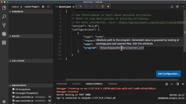Move panel to the side

(x=177, y=84)
